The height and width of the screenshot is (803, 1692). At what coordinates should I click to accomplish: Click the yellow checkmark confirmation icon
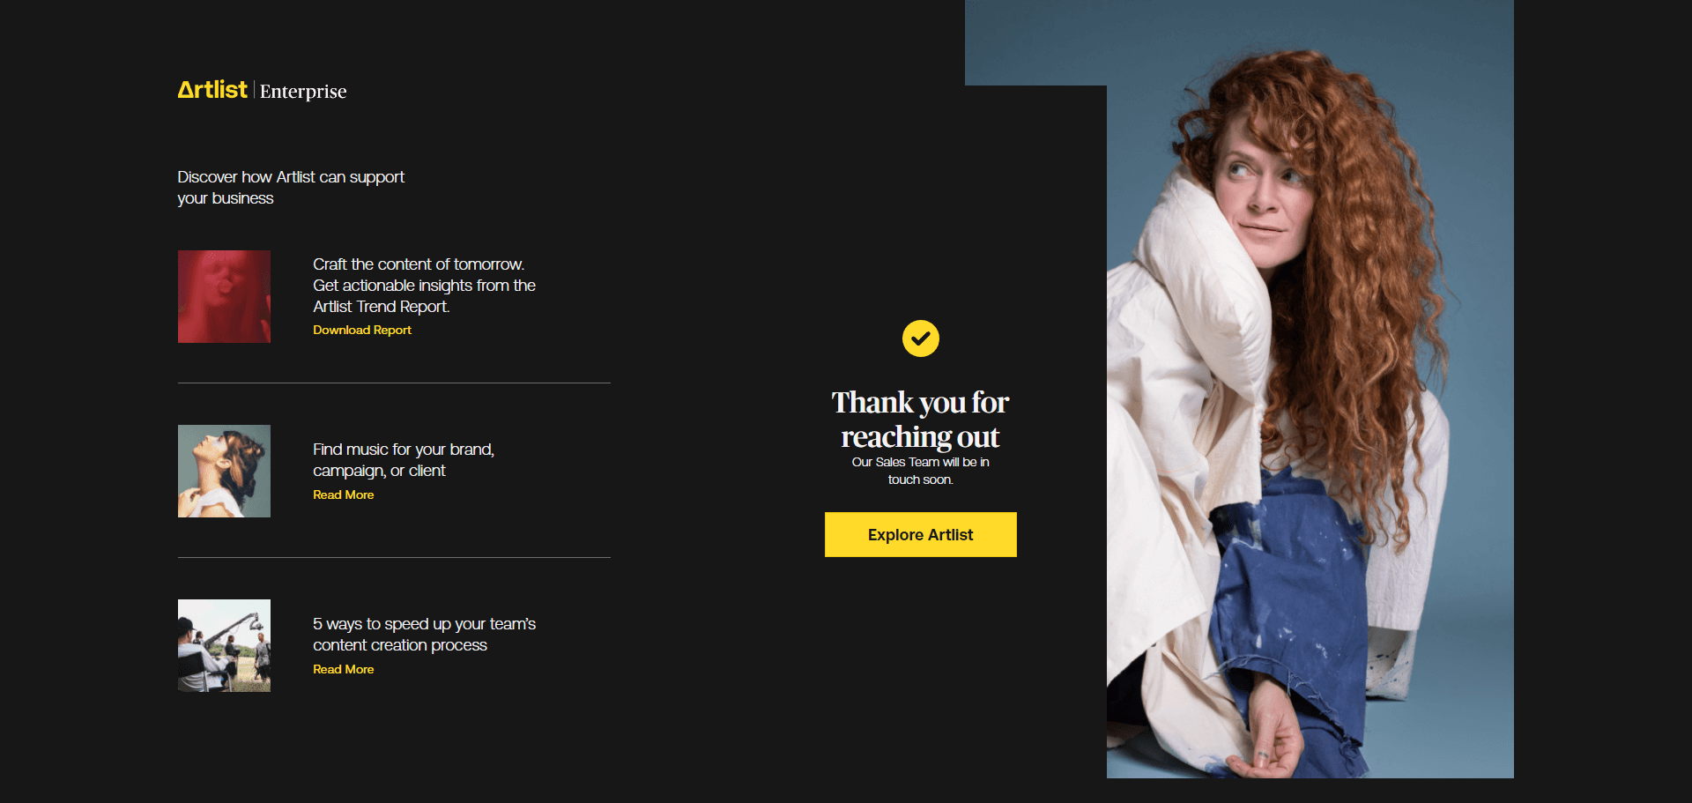(920, 338)
